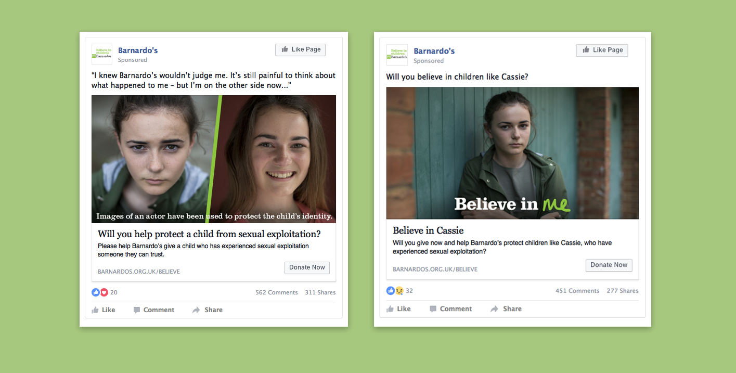Click Like Page button on left ad
The width and height of the screenshot is (736, 373).
coord(301,49)
